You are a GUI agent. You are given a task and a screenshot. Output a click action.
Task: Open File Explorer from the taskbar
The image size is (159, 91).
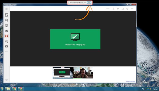(8, 89)
